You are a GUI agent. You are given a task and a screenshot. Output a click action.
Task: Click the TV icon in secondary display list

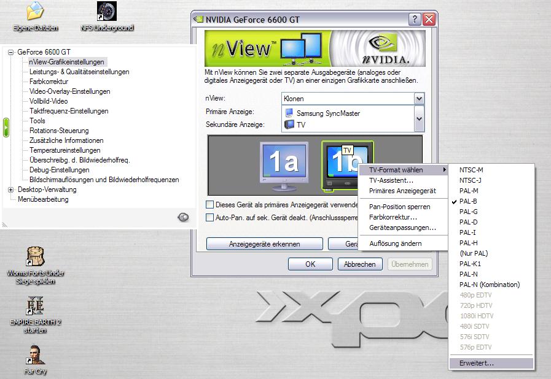pos(289,124)
